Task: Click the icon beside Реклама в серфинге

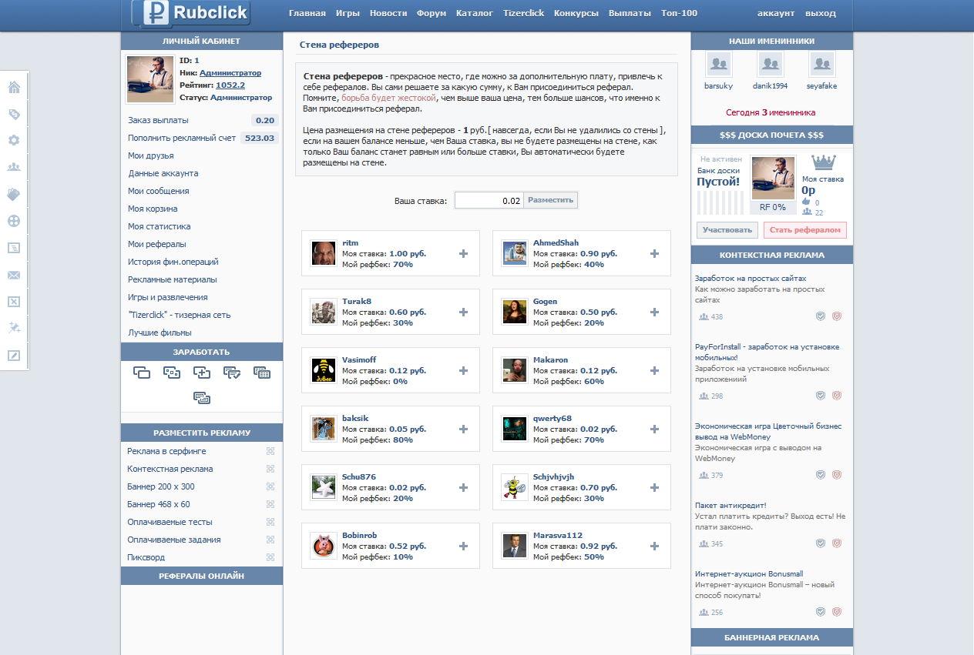Action: [x=270, y=451]
